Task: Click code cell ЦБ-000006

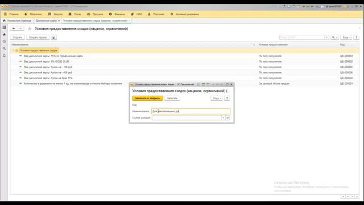Action: 346,72
